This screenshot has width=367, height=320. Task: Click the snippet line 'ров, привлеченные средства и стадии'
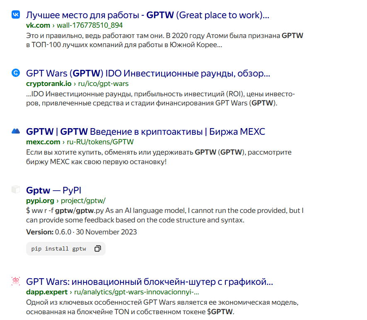[152, 103]
